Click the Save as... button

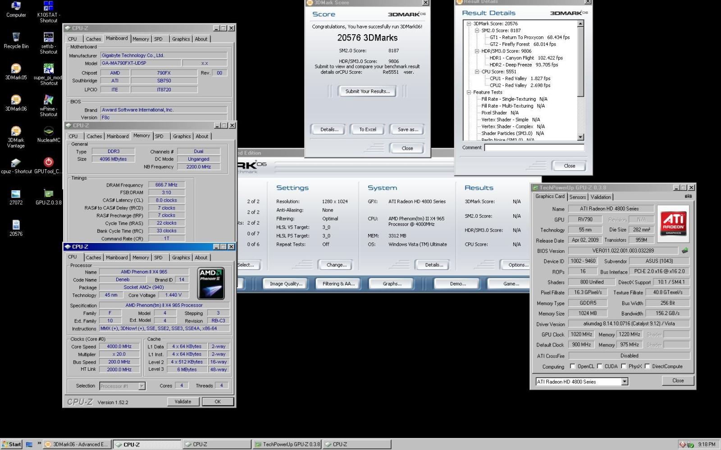tap(408, 130)
